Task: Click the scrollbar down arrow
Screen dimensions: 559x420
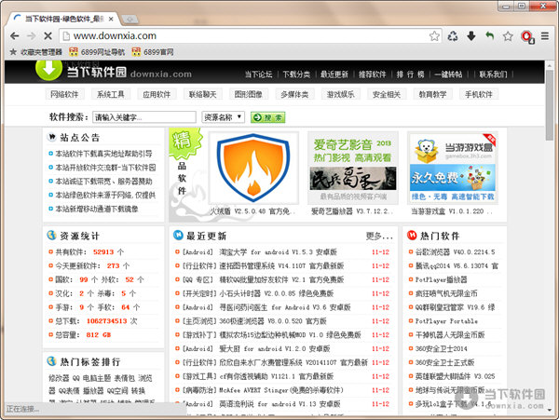Action: click(550, 410)
